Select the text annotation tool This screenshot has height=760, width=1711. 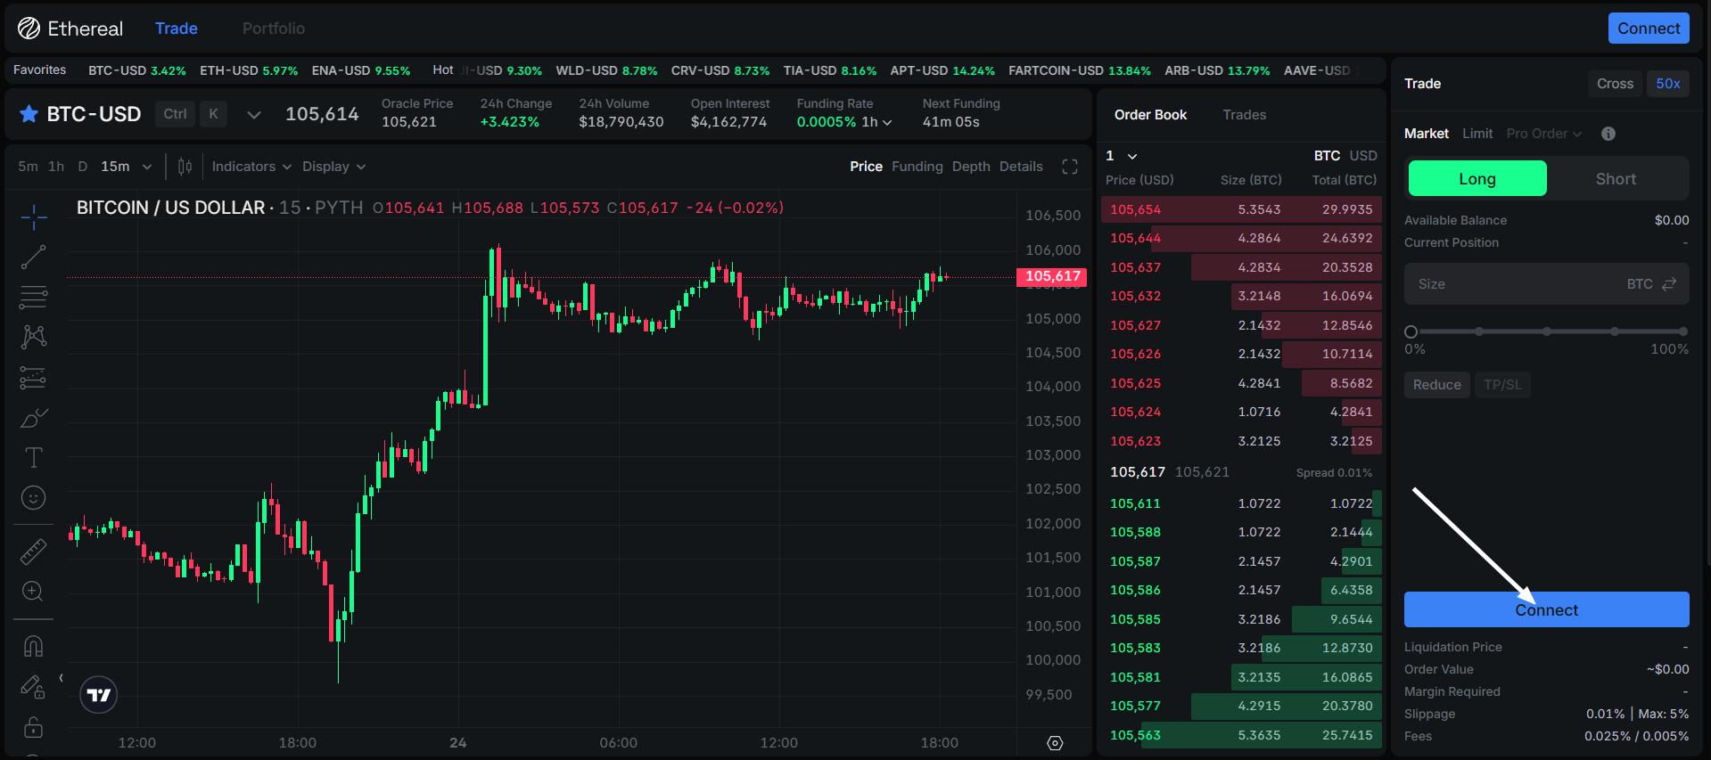(34, 458)
